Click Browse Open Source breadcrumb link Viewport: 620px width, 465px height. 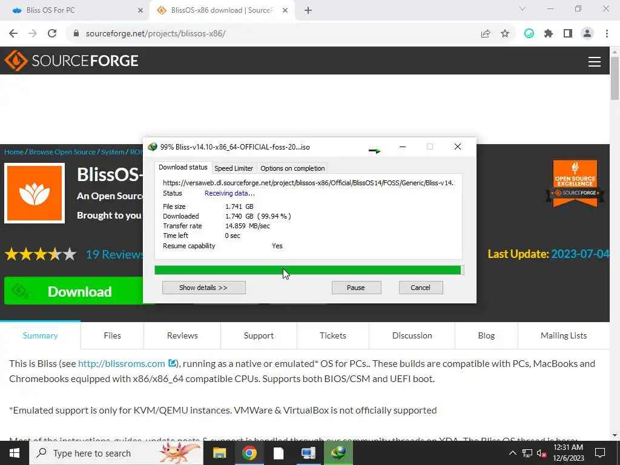(62, 152)
